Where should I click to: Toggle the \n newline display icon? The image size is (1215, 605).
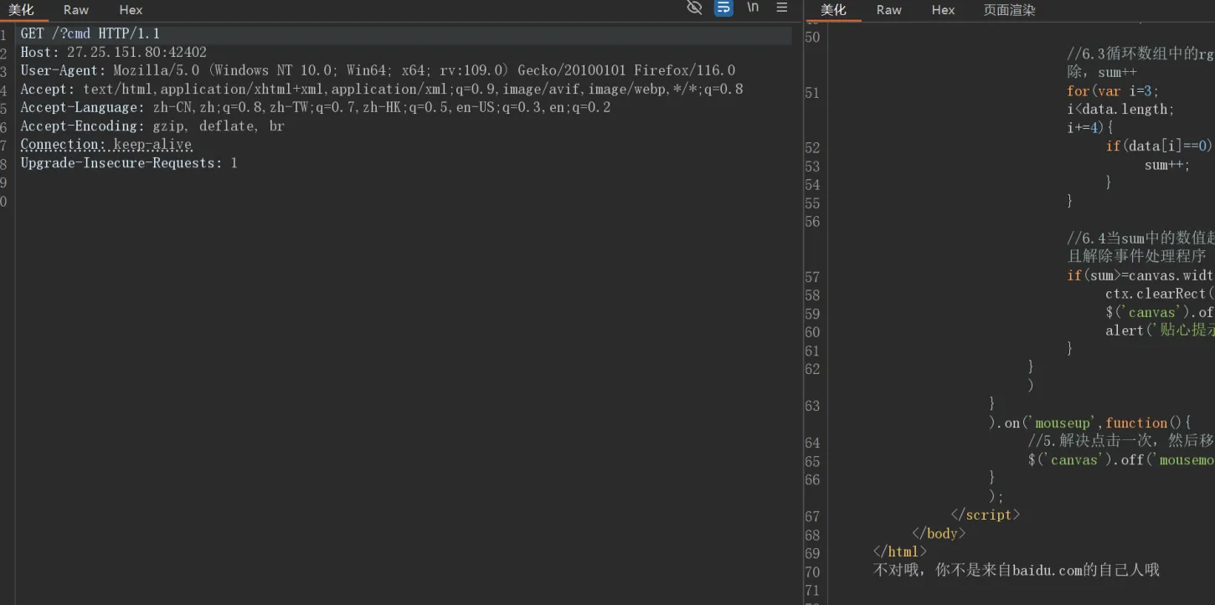[x=753, y=8]
